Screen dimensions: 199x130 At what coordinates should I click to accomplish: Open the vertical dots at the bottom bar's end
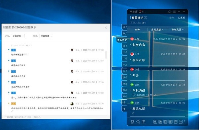point(184,122)
